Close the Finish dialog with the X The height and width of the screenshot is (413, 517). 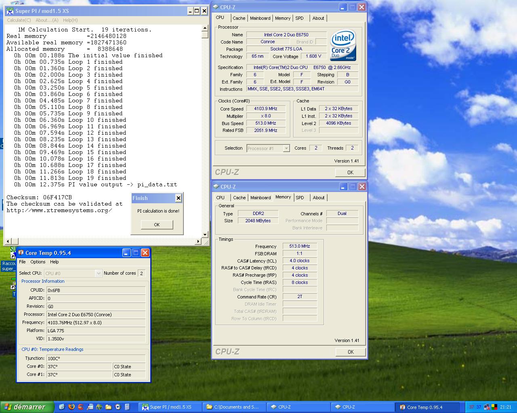tap(178, 198)
